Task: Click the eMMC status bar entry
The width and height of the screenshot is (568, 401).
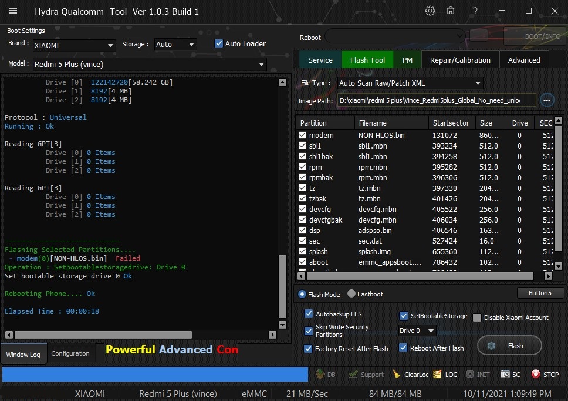Action: tap(254, 393)
